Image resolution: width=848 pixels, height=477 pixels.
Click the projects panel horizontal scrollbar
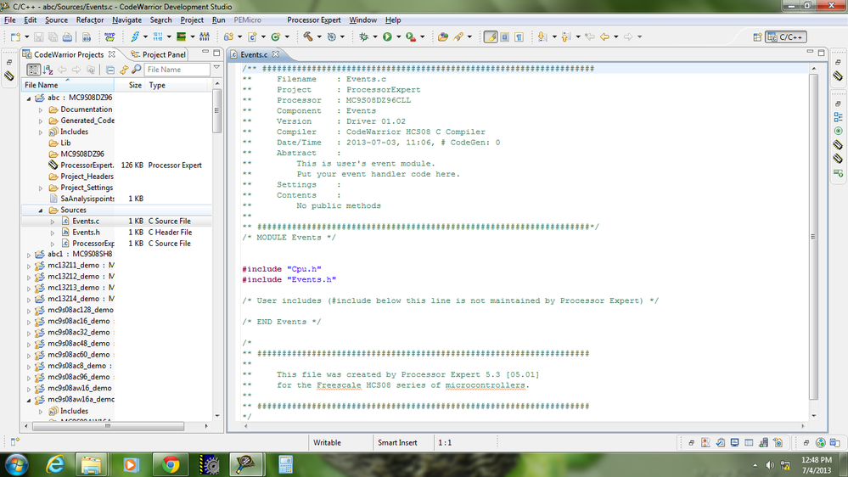point(108,426)
